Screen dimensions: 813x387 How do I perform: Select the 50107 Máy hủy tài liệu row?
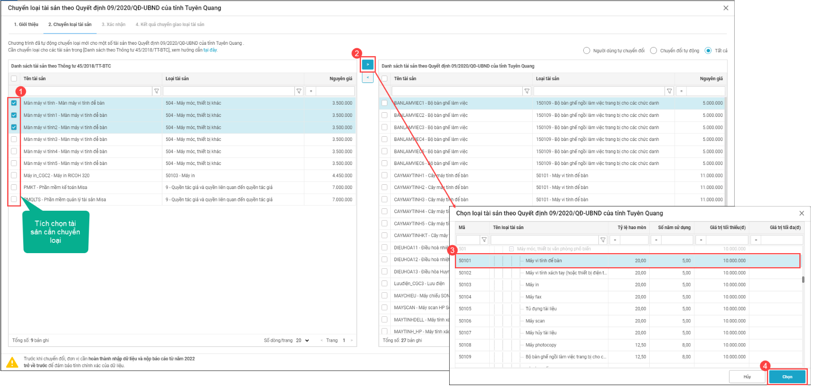(x=628, y=333)
